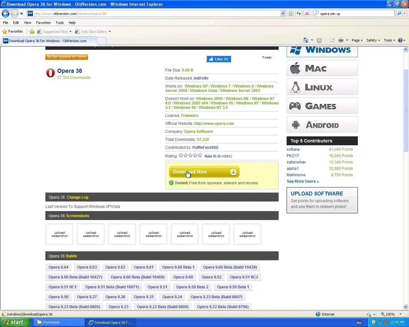The height and width of the screenshot is (327, 409).
Task: Select the Download Opera 36 tab
Action: click(x=49, y=41)
